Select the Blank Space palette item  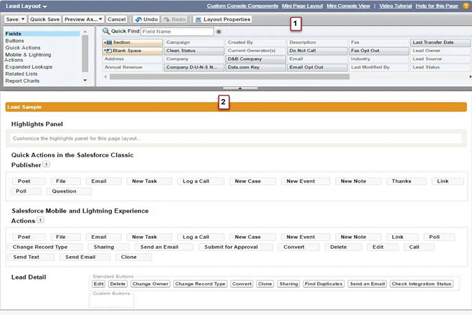point(132,50)
